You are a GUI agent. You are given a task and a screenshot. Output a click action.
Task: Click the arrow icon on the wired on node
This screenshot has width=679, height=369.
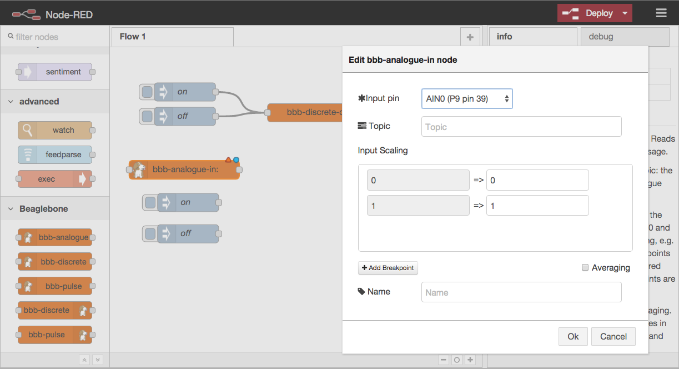point(163,92)
